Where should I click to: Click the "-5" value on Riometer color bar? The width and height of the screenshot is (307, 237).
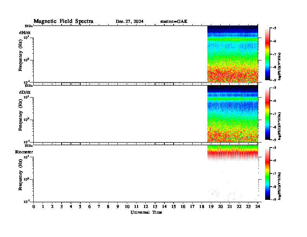274,148
